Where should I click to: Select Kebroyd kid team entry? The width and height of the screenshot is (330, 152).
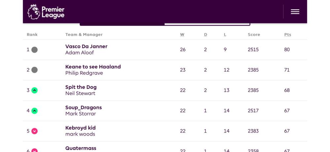pyautogui.click(x=80, y=128)
